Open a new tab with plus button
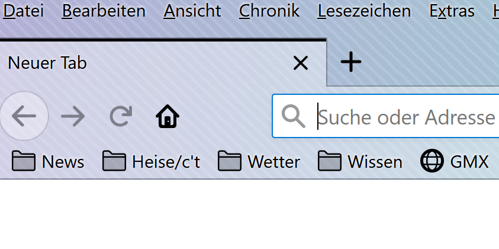 pyautogui.click(x=351, y=62)
